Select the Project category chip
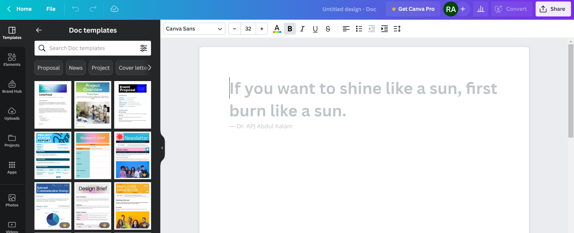The height and width of the screenshot is (233, 574). (101, 68)
